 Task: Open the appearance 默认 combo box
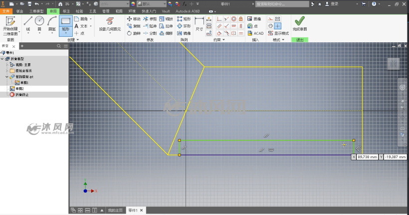point(152,4)
